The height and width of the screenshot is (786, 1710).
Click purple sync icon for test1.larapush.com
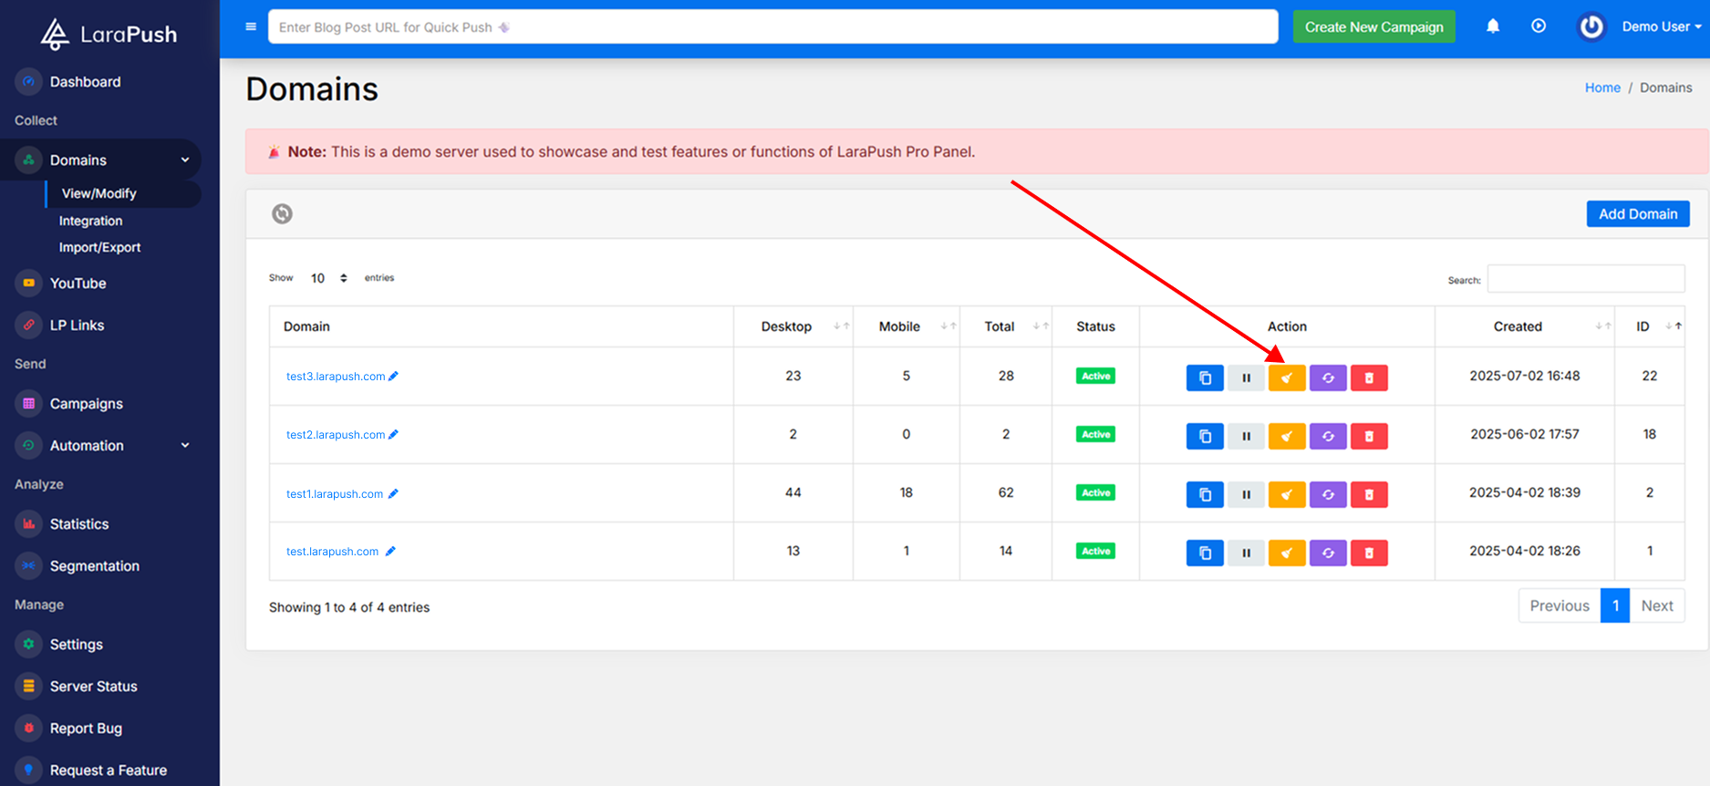click(1328, 494)
